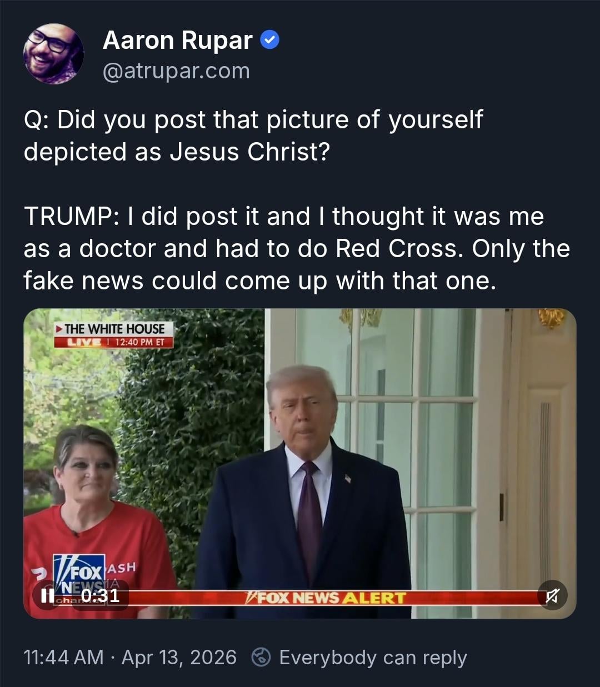Click the 0:31 video time remaining indicator
This screenshot has width=600, height=687.
(100, 596)
